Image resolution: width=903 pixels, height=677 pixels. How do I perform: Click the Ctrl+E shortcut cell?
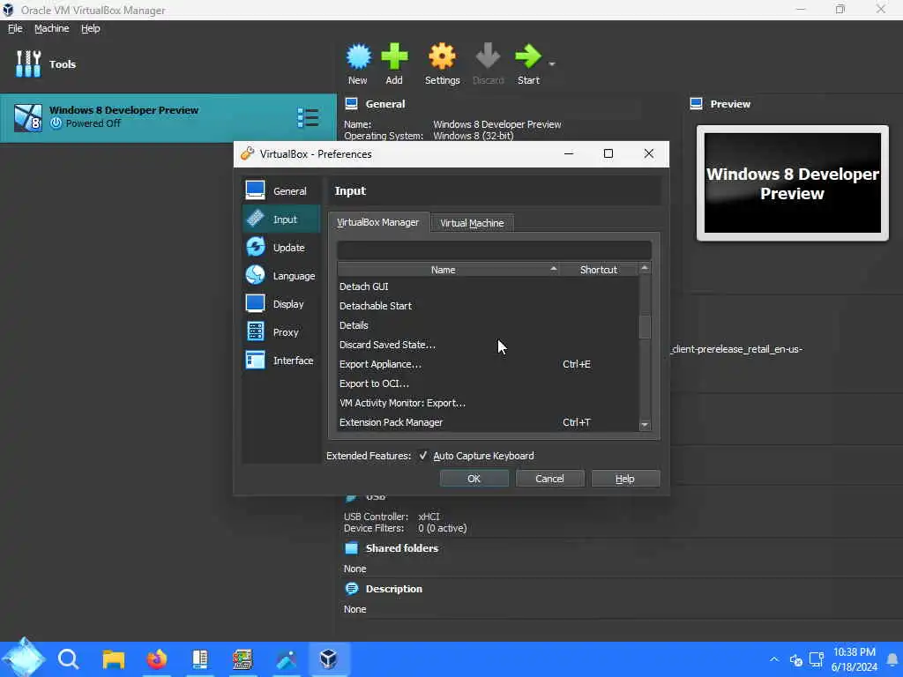pyautogui.click(x=577, y=364)
